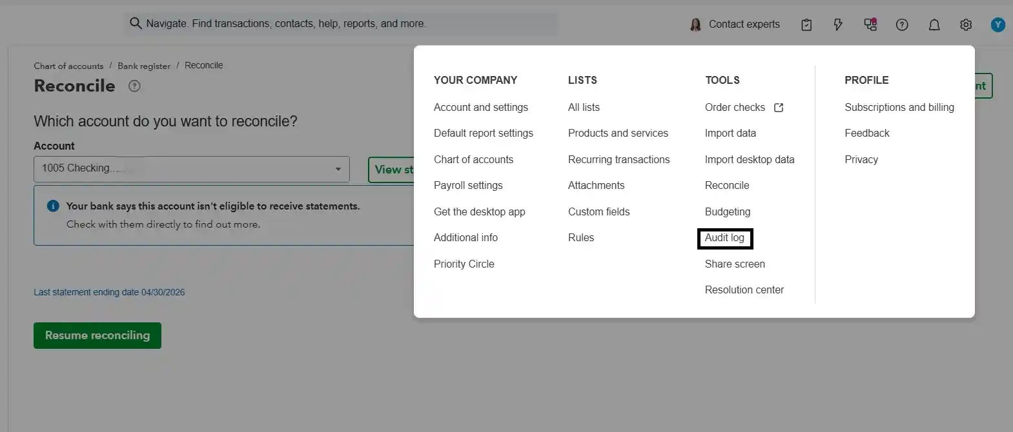The height and width of the screenshot is (432, 1013).
Task: Open Subscriptions and billing under Profile
Action: click(899, 107)
